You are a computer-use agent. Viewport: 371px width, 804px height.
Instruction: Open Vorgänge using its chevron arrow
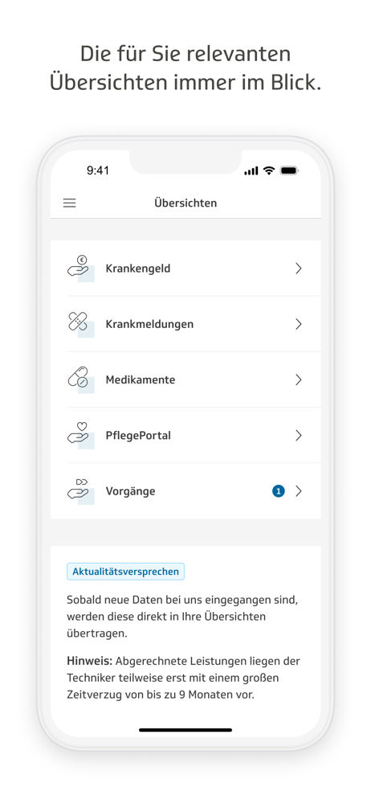(299, 491)
